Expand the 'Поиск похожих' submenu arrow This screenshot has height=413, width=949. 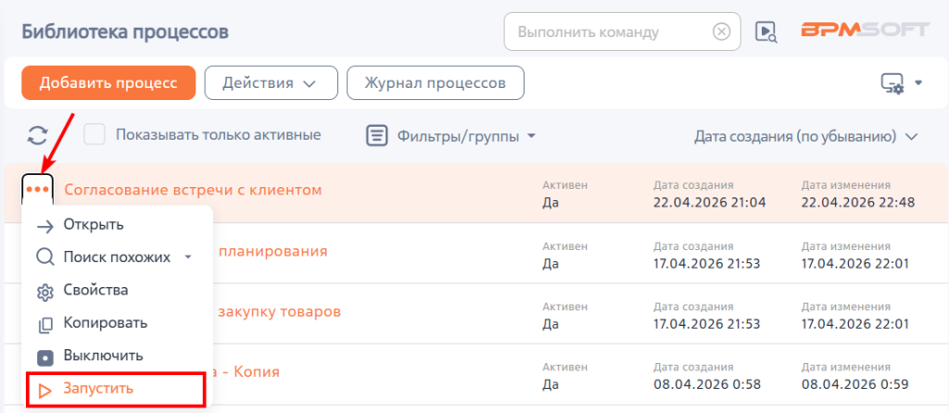click(x=187, y=257)
